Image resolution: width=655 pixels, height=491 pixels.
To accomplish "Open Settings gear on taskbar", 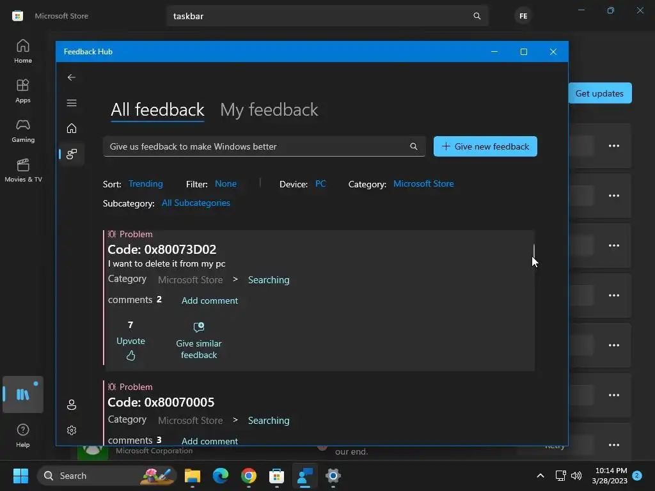I will click(333, 476).
